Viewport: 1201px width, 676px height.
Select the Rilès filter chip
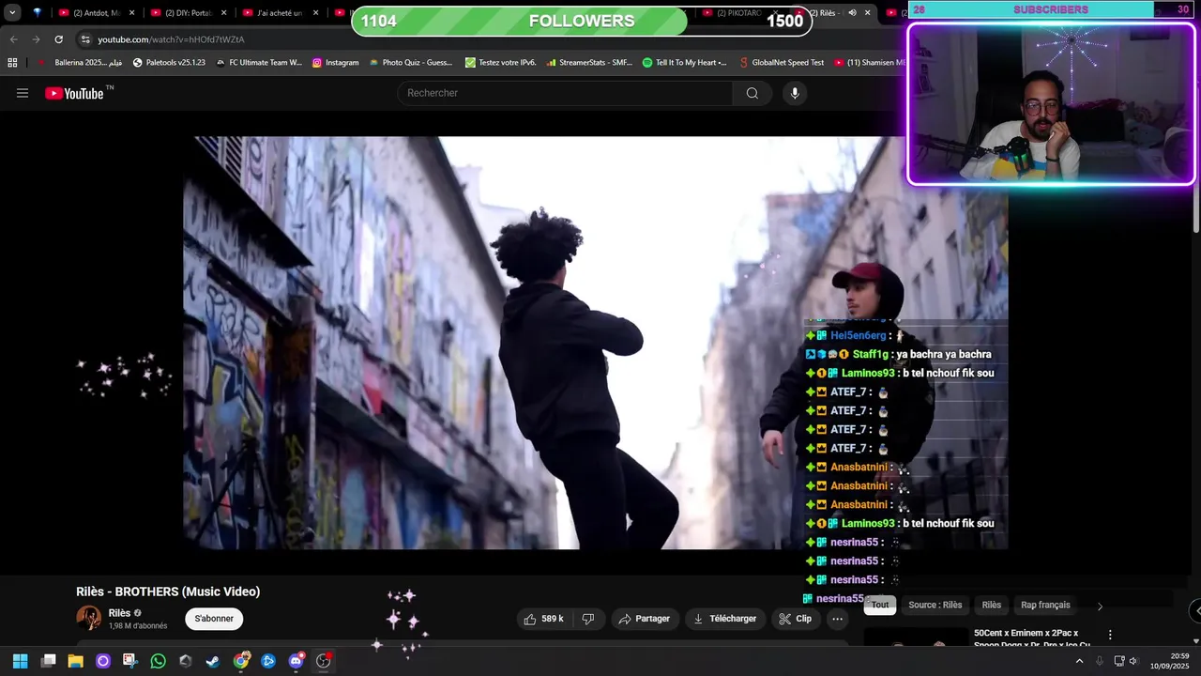992,605
